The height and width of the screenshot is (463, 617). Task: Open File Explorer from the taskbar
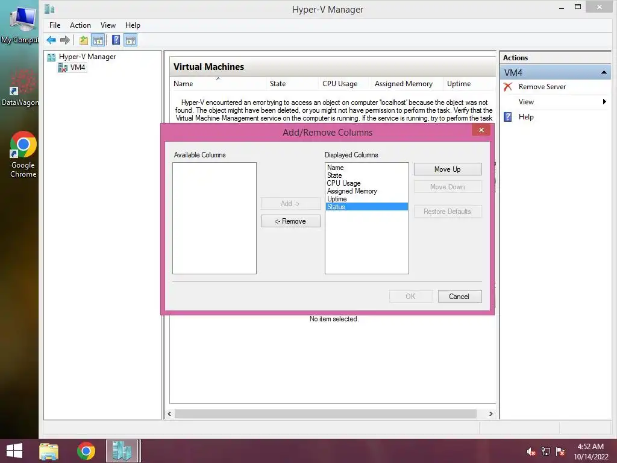pos(49,451)
